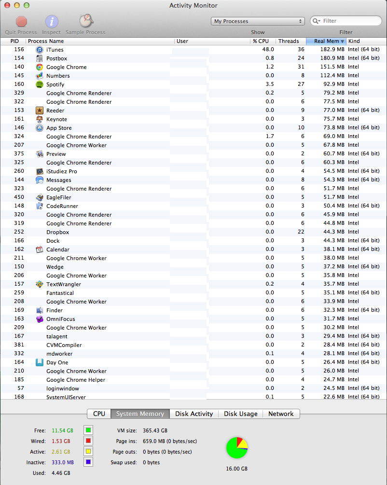Viewport: 387px width, 485px height.
Task: Open the Disk Usage tab
Action: [241, 414]
